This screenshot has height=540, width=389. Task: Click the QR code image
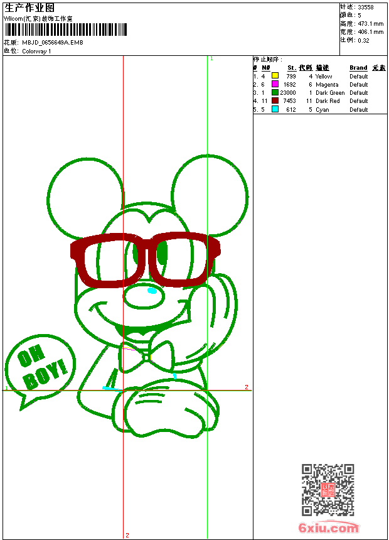[x=328, y=490]
